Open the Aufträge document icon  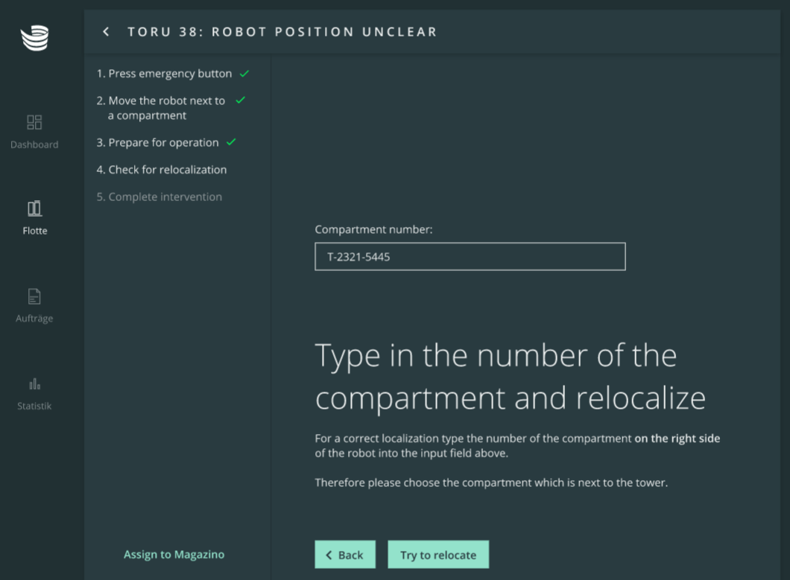tap(34, 296)
